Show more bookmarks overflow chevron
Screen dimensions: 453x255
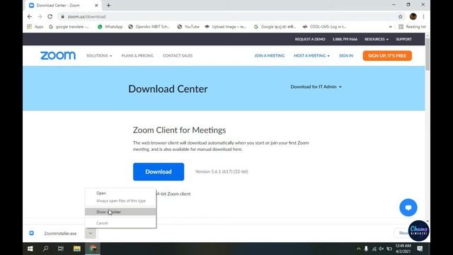[390, 27]
